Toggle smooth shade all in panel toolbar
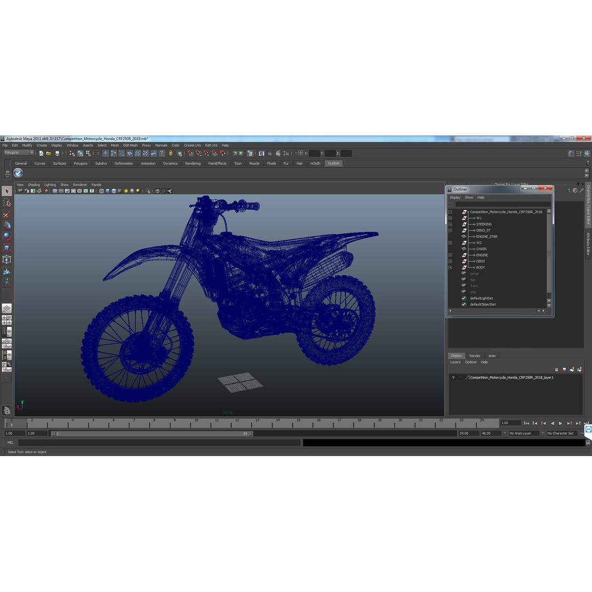This screenshot has height=592, width=592. [107, 191]
